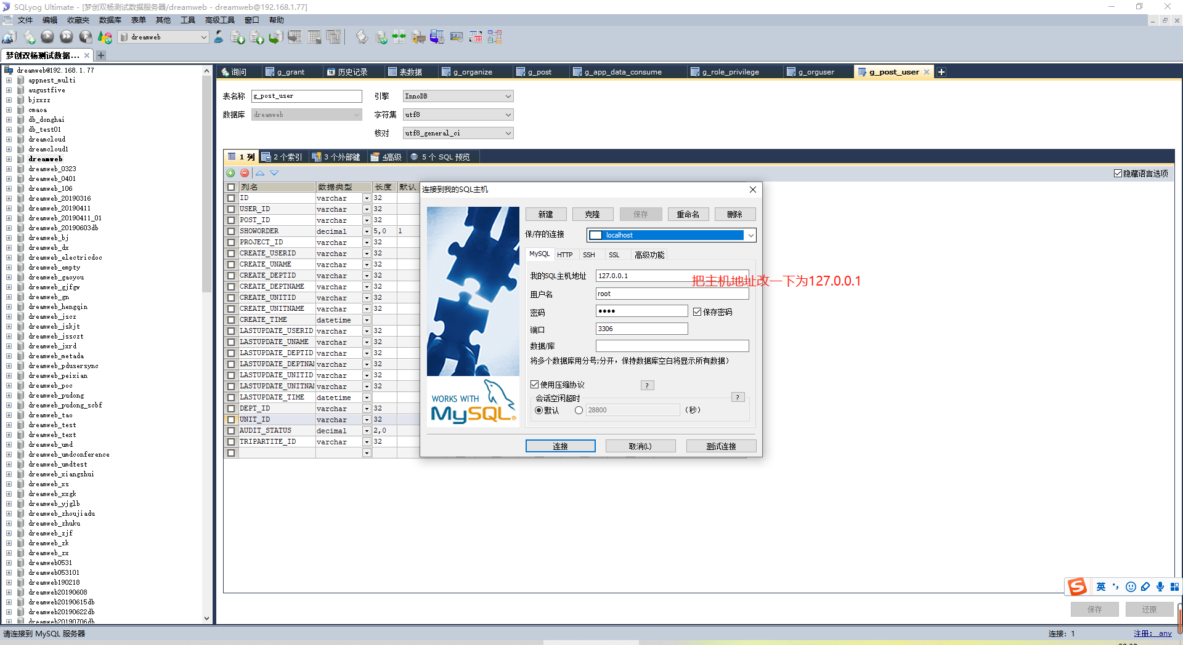Expand the dreamcloud database tree node
Image resolution: width=1183 pixels, height=645 pixels.
[9, 140]
